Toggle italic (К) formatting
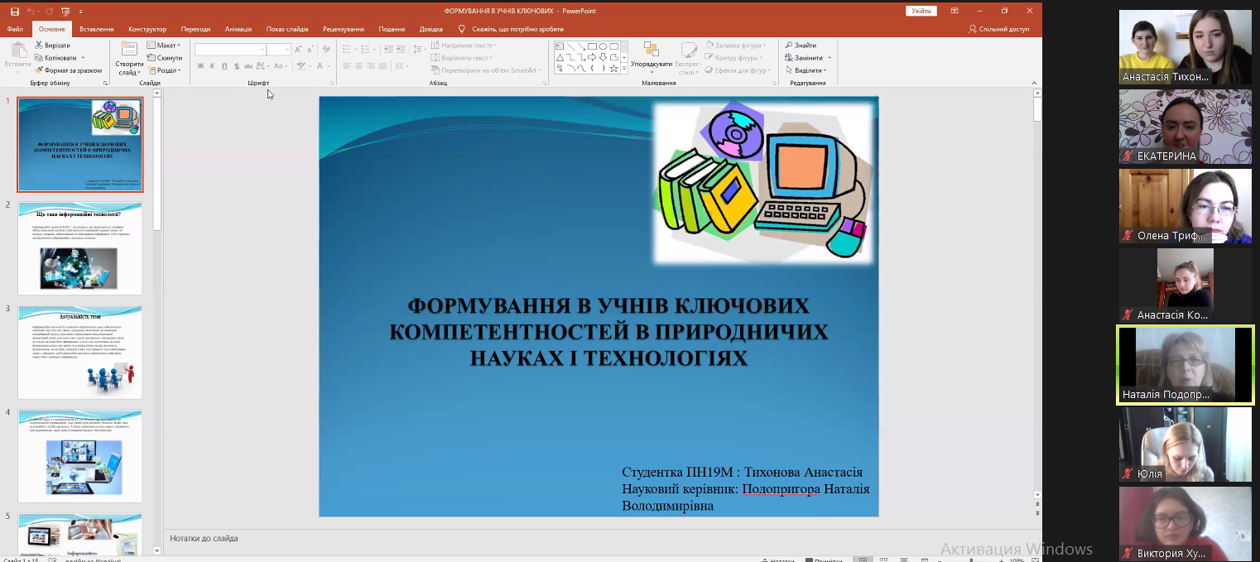The height and width of the screenshot is (562, 1260). [212, 66]
